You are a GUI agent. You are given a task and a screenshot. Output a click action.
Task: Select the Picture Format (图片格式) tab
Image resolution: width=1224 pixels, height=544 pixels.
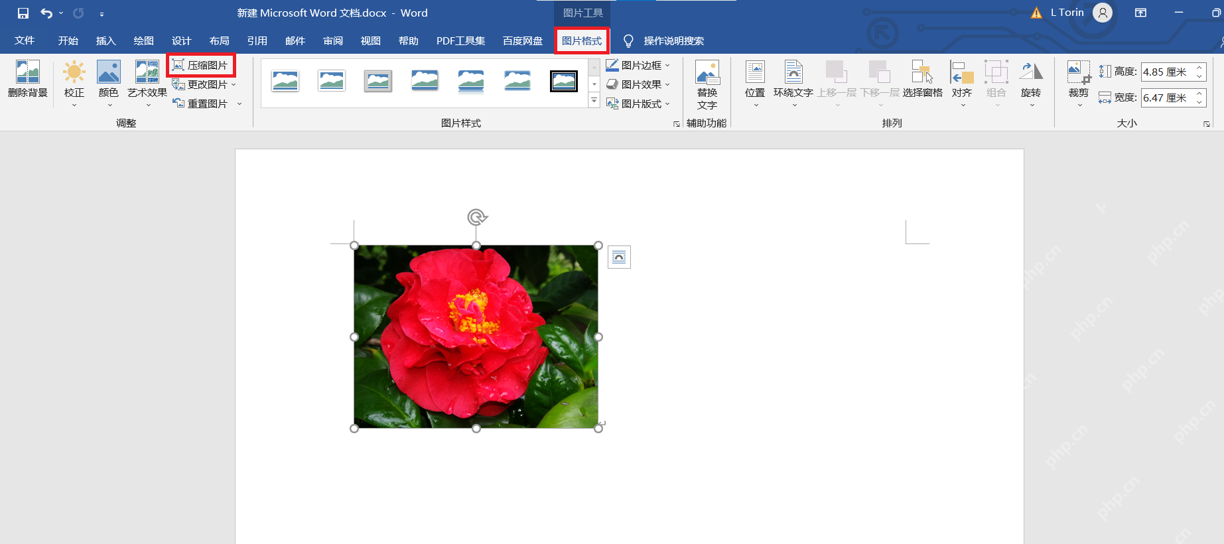click(582, 41)
